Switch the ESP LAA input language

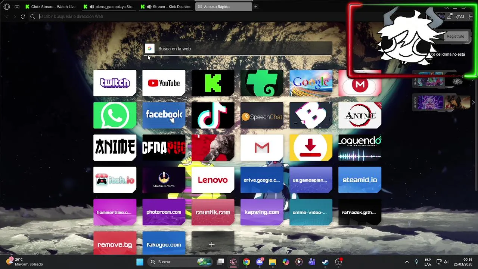click(x=428, y=262)
